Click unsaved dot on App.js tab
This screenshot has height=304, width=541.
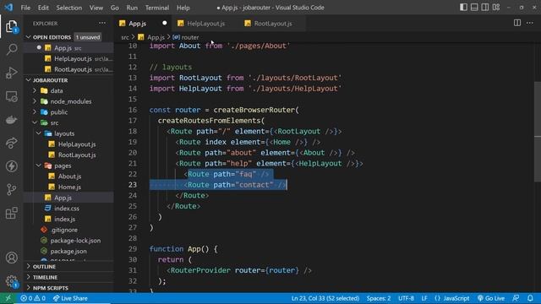point(164,23)
